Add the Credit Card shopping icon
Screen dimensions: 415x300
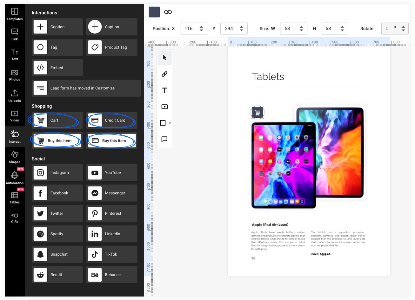(112, 120)
